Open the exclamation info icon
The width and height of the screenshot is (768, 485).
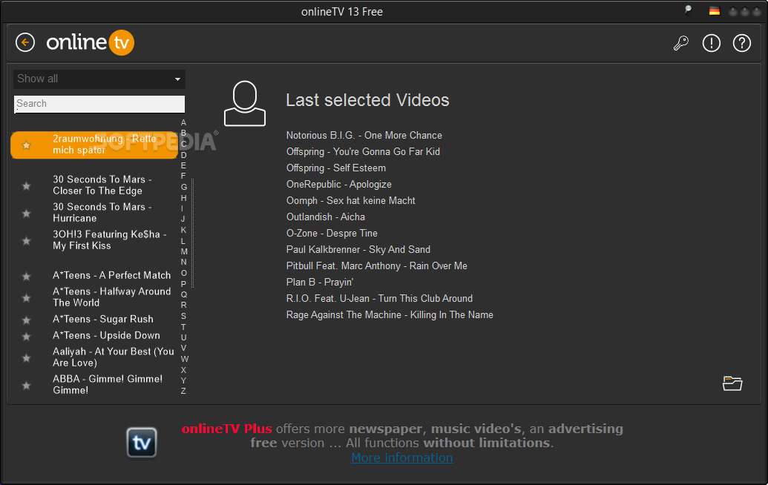pos(711,43)
